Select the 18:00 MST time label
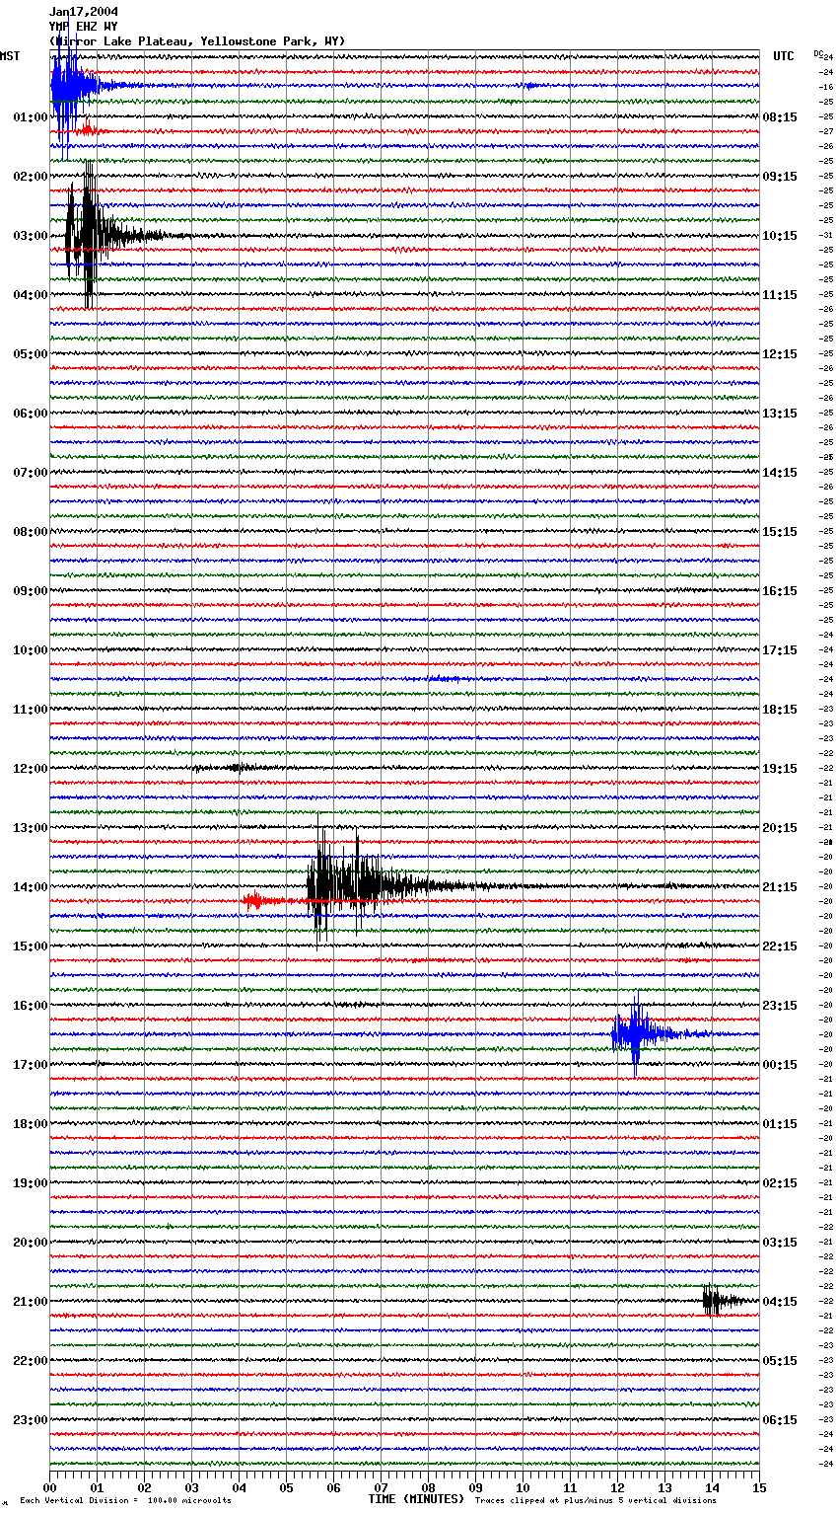Screen dimensions: 838x1514 31,1124
